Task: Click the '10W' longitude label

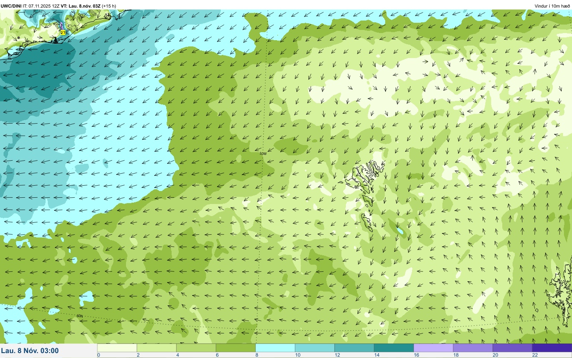Action: [x=263, y=154]
